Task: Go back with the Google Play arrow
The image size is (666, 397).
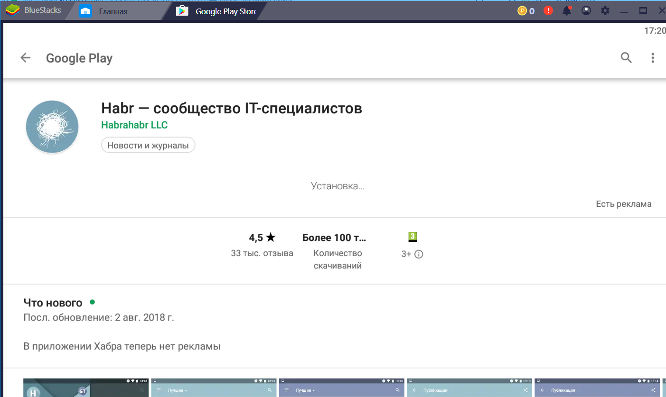Action: click(25, 58)
